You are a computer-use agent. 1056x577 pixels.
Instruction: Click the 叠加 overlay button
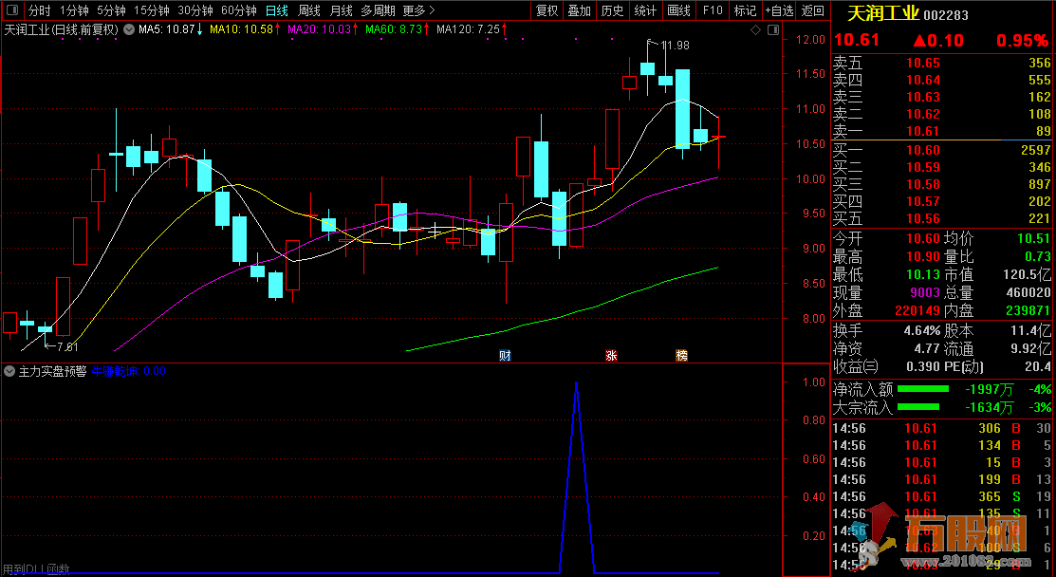click(x=579, y=10)
